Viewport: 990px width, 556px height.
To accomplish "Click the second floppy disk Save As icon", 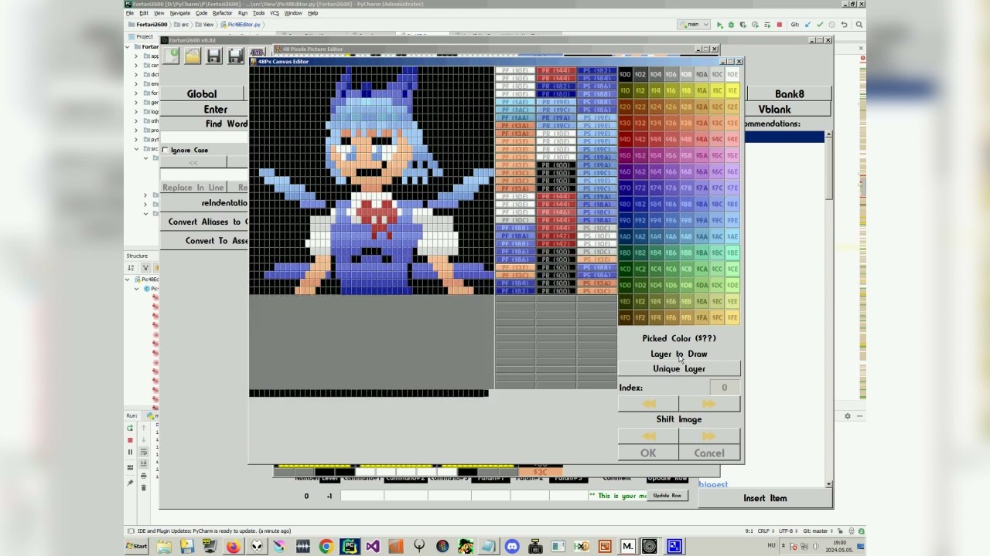I will (x=236, y=56).
